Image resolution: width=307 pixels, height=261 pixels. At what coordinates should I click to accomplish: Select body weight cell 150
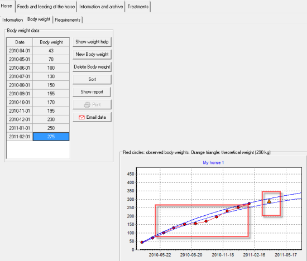(51, 85)
